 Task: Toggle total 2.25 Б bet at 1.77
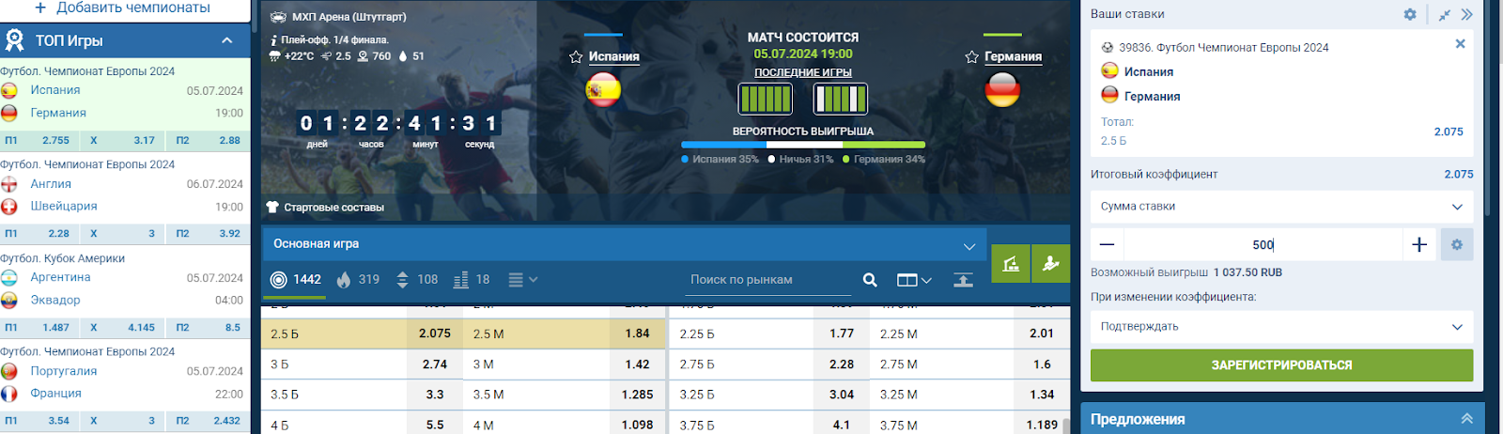[769, 333]
